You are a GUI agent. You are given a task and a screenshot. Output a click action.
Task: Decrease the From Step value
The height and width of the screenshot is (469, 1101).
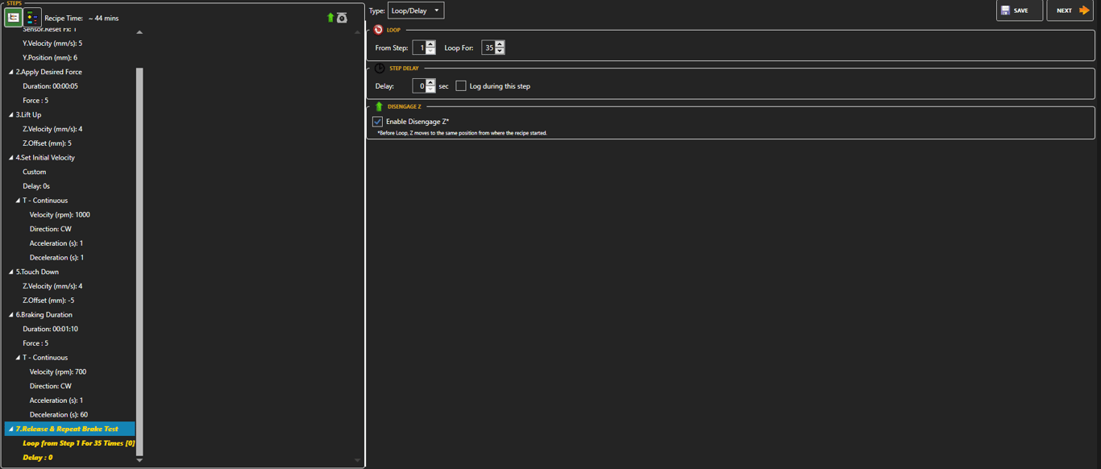430,52
